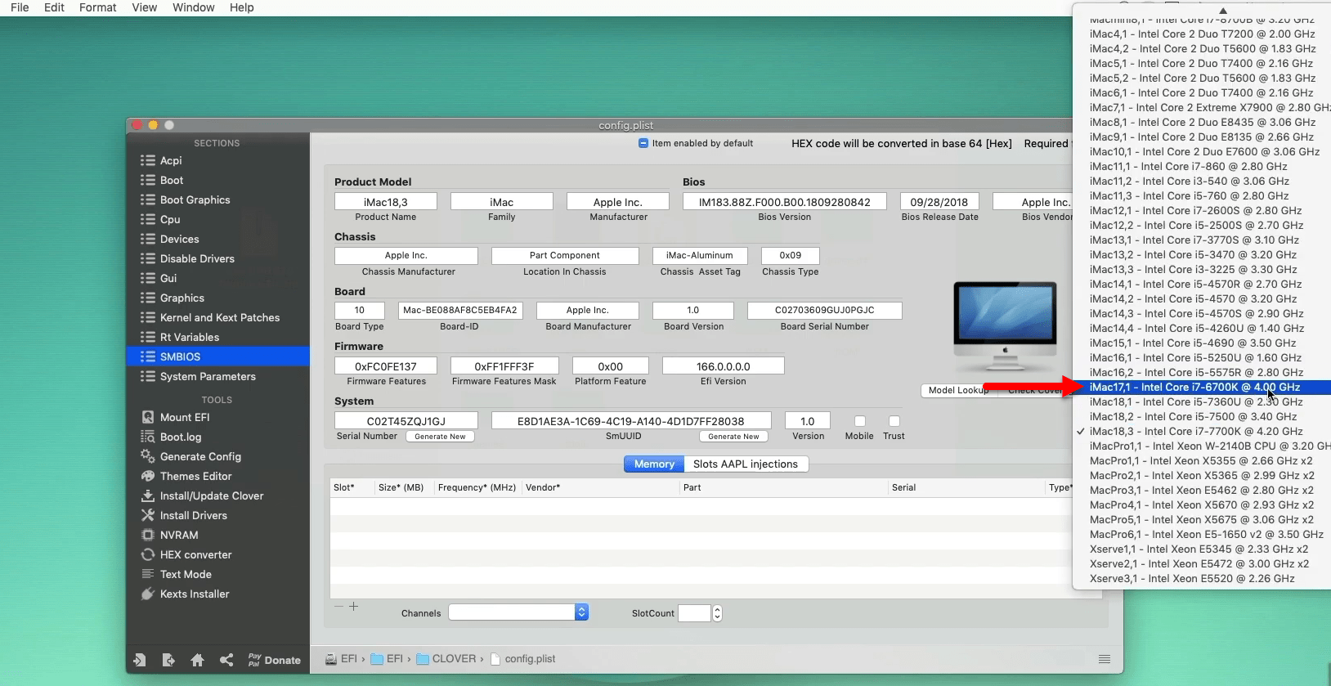Image resolution: width=1331 pixels, height=686 pixels.
Task: Open the Window menu
Action: pyautogui.click(x=194, y=7)
